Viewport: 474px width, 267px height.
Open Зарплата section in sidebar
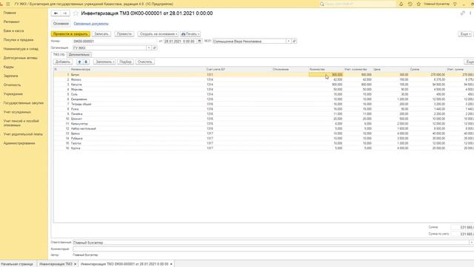coord(10,76)
